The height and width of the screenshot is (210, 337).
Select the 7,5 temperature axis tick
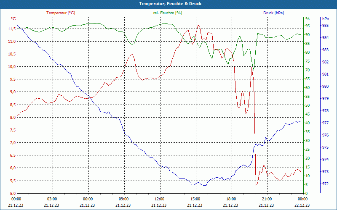coord(13,130)
